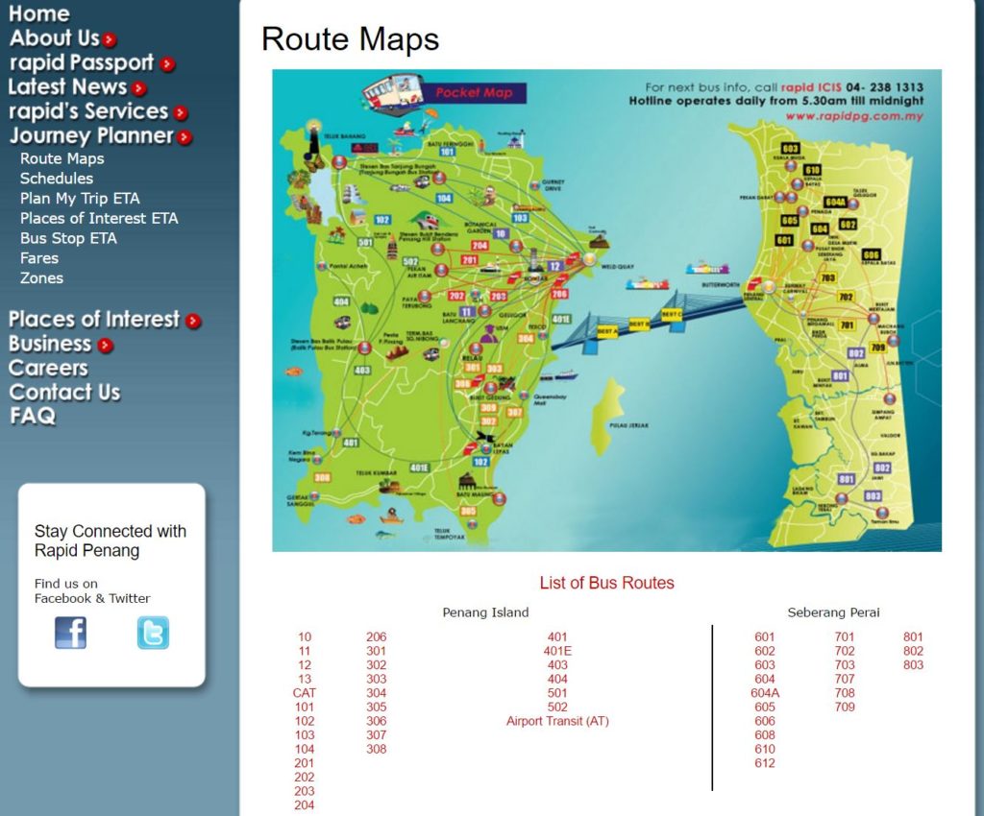Open bus route 301
Image resolution: width=984 pixels, height=816 pixels.
[377, 651]
